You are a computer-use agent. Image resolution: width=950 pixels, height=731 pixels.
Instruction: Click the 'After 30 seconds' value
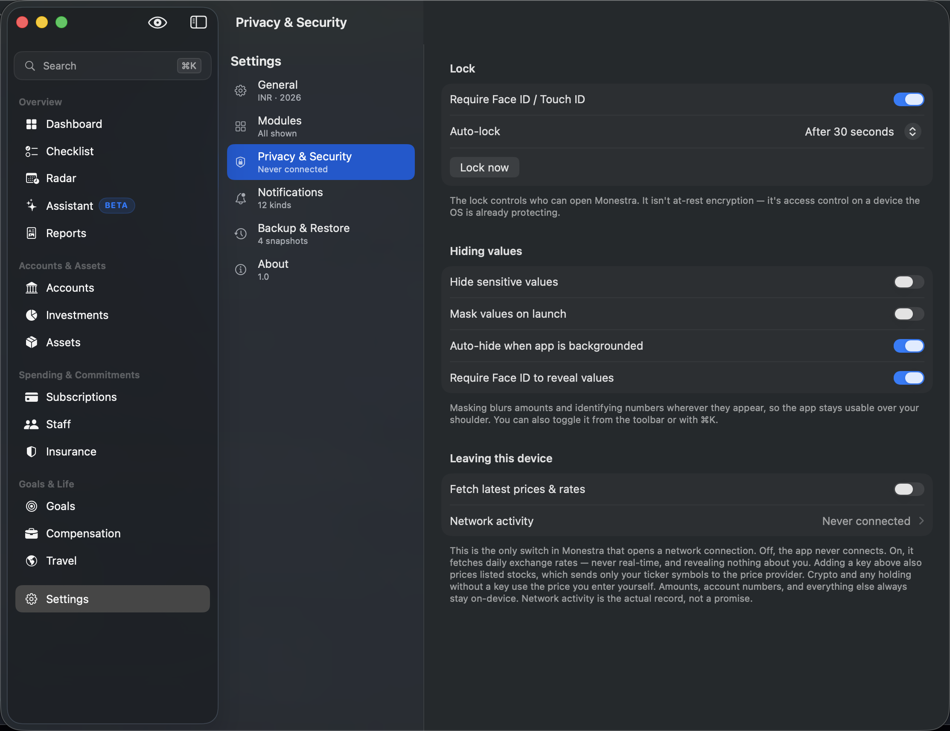point(849,132)
